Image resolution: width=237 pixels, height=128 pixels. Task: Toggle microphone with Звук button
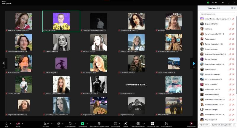[x=6, y=124]
